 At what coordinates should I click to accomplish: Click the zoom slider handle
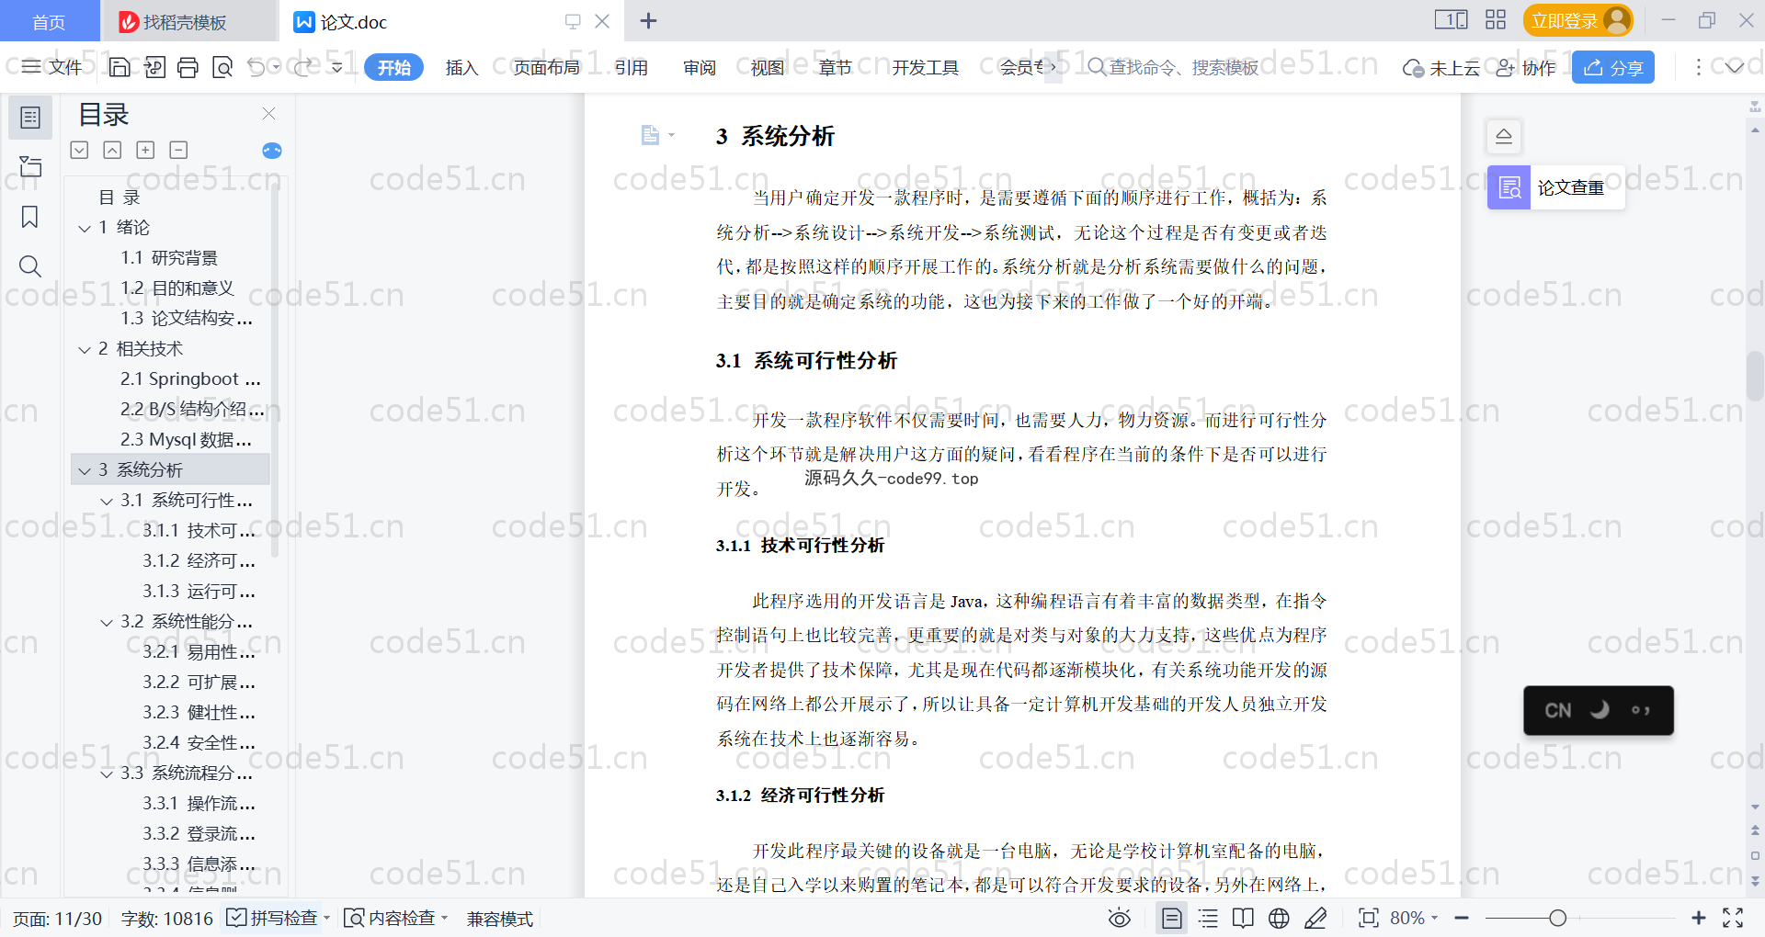pyautogui.click(x=1557, y=918)
